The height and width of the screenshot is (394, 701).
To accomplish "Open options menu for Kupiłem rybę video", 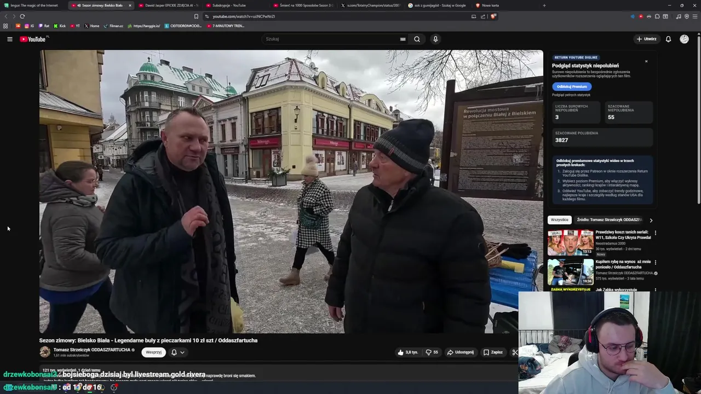I will point(655,263).
